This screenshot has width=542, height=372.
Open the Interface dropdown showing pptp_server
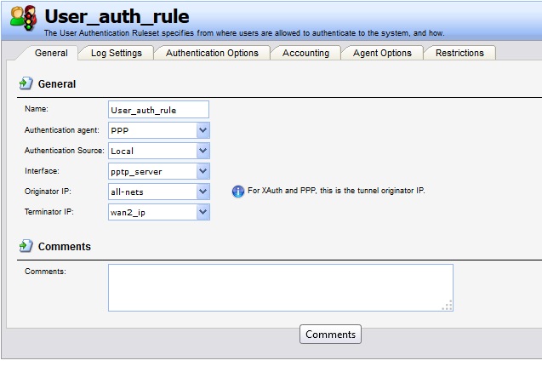point(203,171)
